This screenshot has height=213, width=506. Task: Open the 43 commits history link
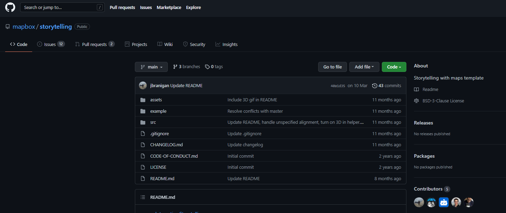point(387,86)
